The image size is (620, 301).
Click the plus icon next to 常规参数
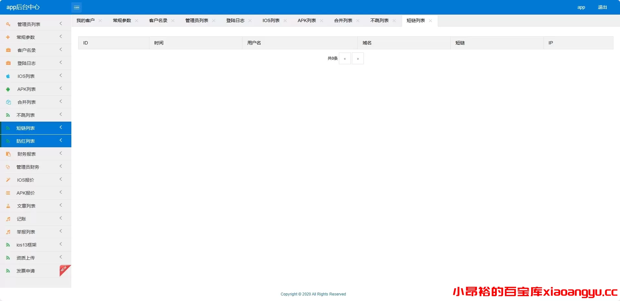point(8,37)
